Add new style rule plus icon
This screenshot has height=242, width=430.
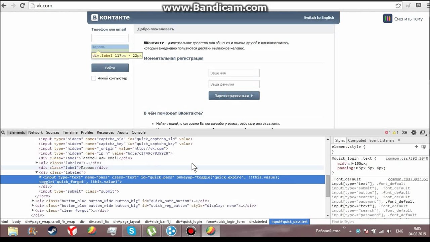[416, 147]
